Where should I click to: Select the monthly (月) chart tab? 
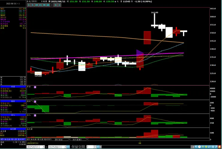click(x=59, y=5)
